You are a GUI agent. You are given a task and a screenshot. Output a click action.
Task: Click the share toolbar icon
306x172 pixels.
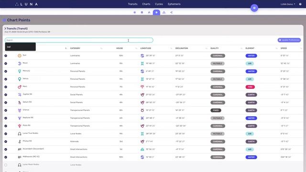171,12
